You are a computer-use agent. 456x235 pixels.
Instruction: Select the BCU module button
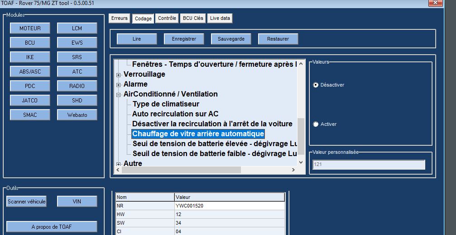[30, 42]
